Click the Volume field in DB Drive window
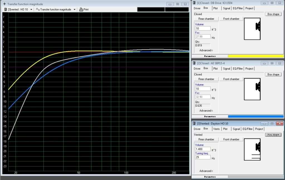Viewport: 285px width, 180px height. [x=203, y=28]
